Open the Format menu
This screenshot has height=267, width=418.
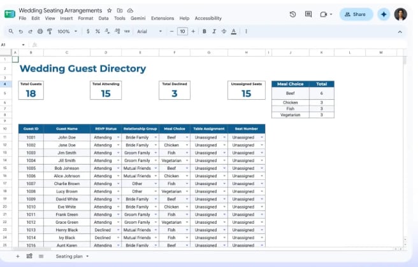coord(85,18)
